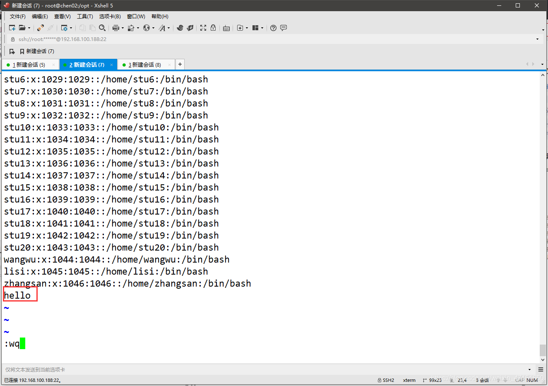Click the SSH2 status bar entry

click(386, 380)
